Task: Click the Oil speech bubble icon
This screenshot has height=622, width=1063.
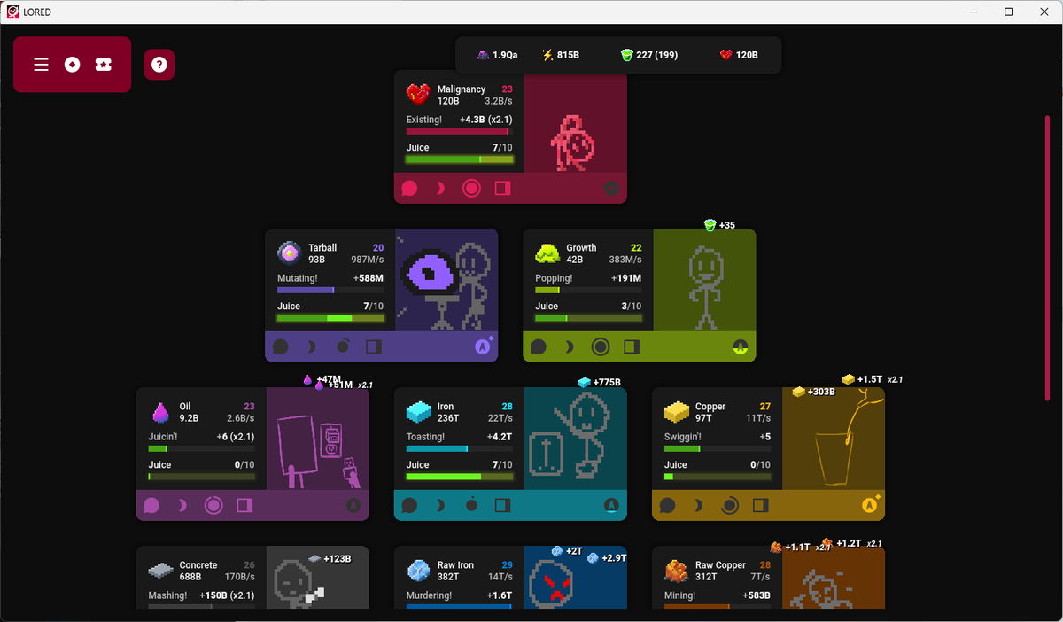Action: pyautogui.click(x=151, y=505)
